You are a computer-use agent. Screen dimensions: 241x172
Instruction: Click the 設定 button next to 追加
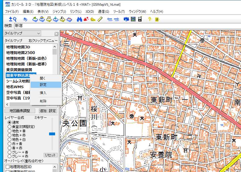(53, 111)
